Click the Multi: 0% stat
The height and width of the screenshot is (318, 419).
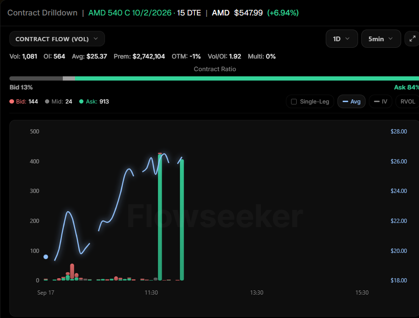coord(262,56)
